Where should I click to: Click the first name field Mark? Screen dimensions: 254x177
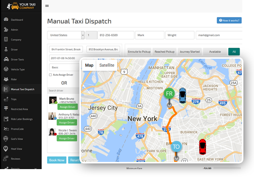point(150,35)
